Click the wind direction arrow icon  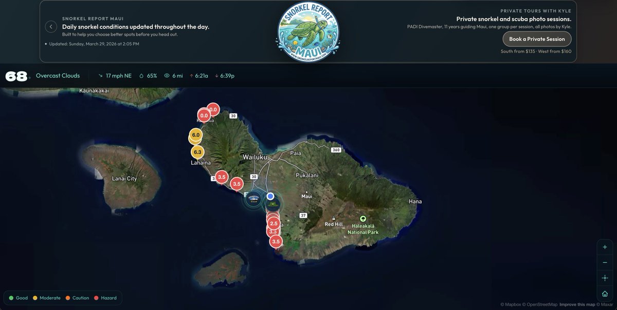(101, 75)
